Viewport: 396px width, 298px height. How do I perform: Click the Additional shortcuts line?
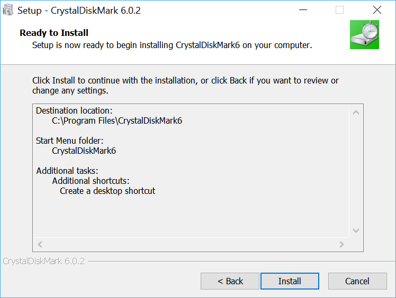pos(91,181)
